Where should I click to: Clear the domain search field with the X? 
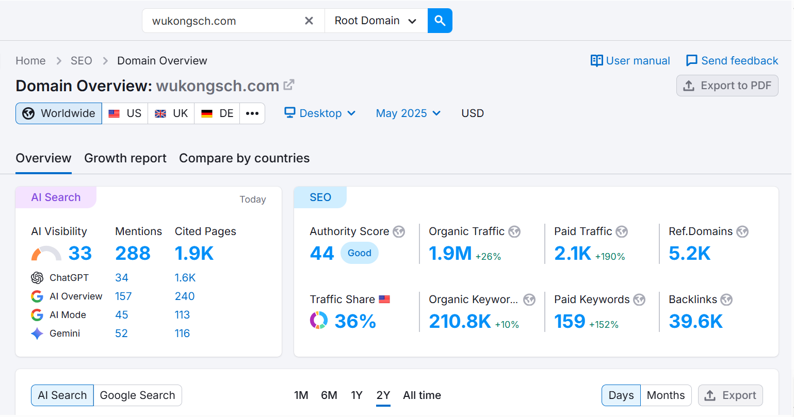(x=309, y=21)
